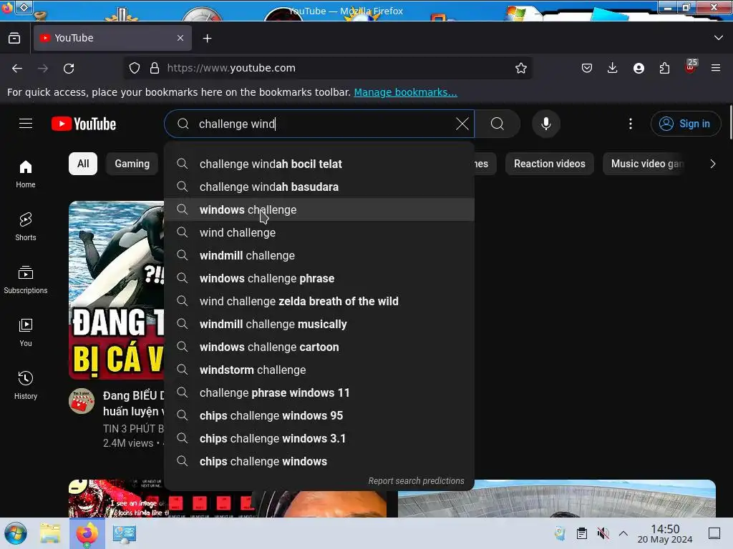Open Firefox account icon

pyautogui.click(x=639, y=68)
